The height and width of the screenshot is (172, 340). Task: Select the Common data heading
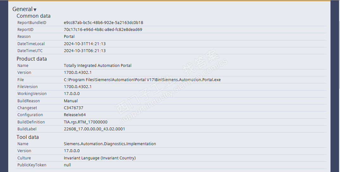[x=33, y=16]
